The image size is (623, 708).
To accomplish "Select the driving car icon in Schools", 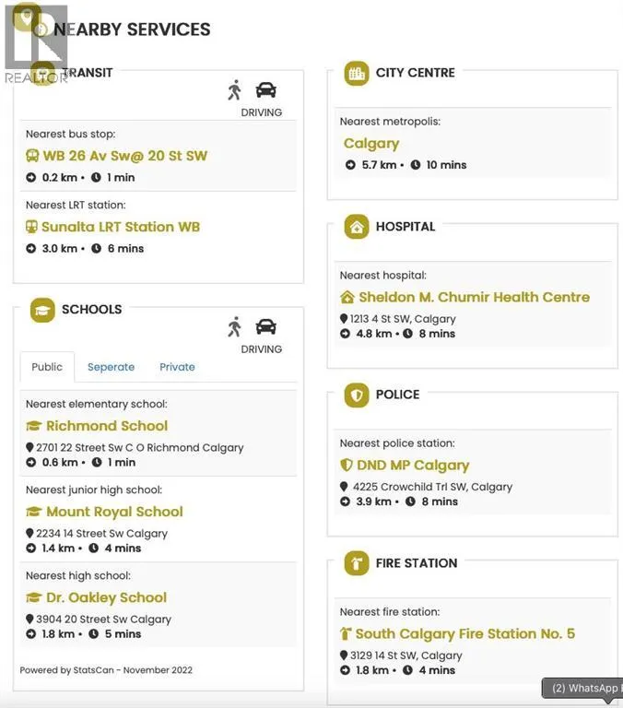I will click(265, 327).
